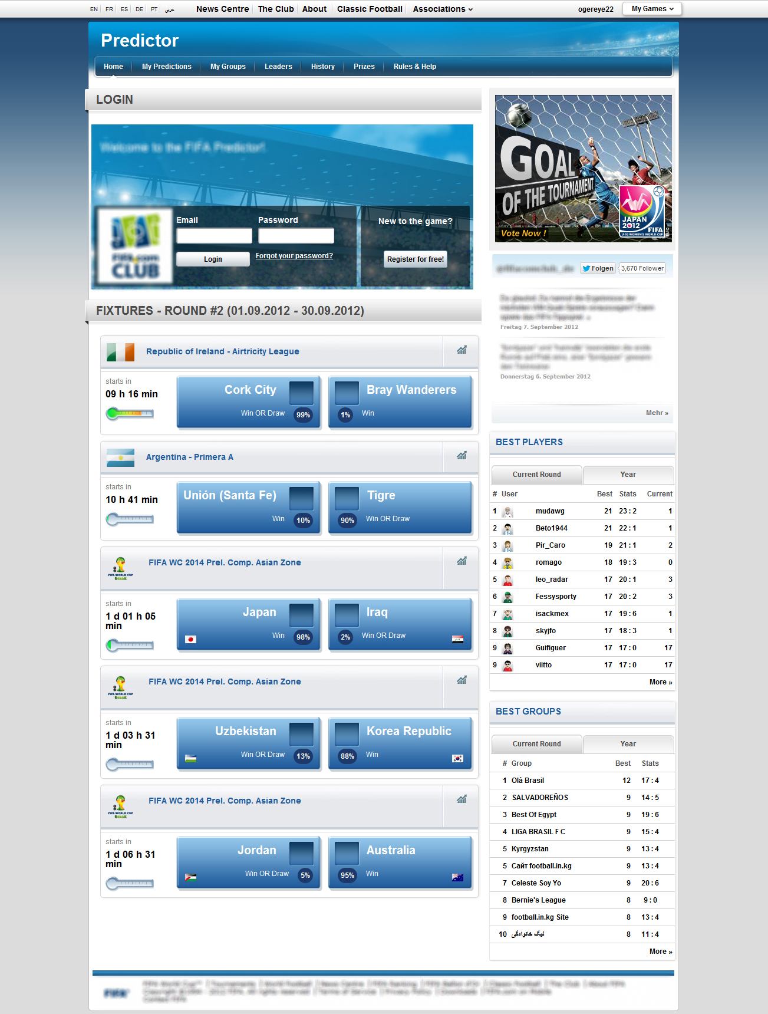
Task: Click the Email input field
Action: point(215,236)
